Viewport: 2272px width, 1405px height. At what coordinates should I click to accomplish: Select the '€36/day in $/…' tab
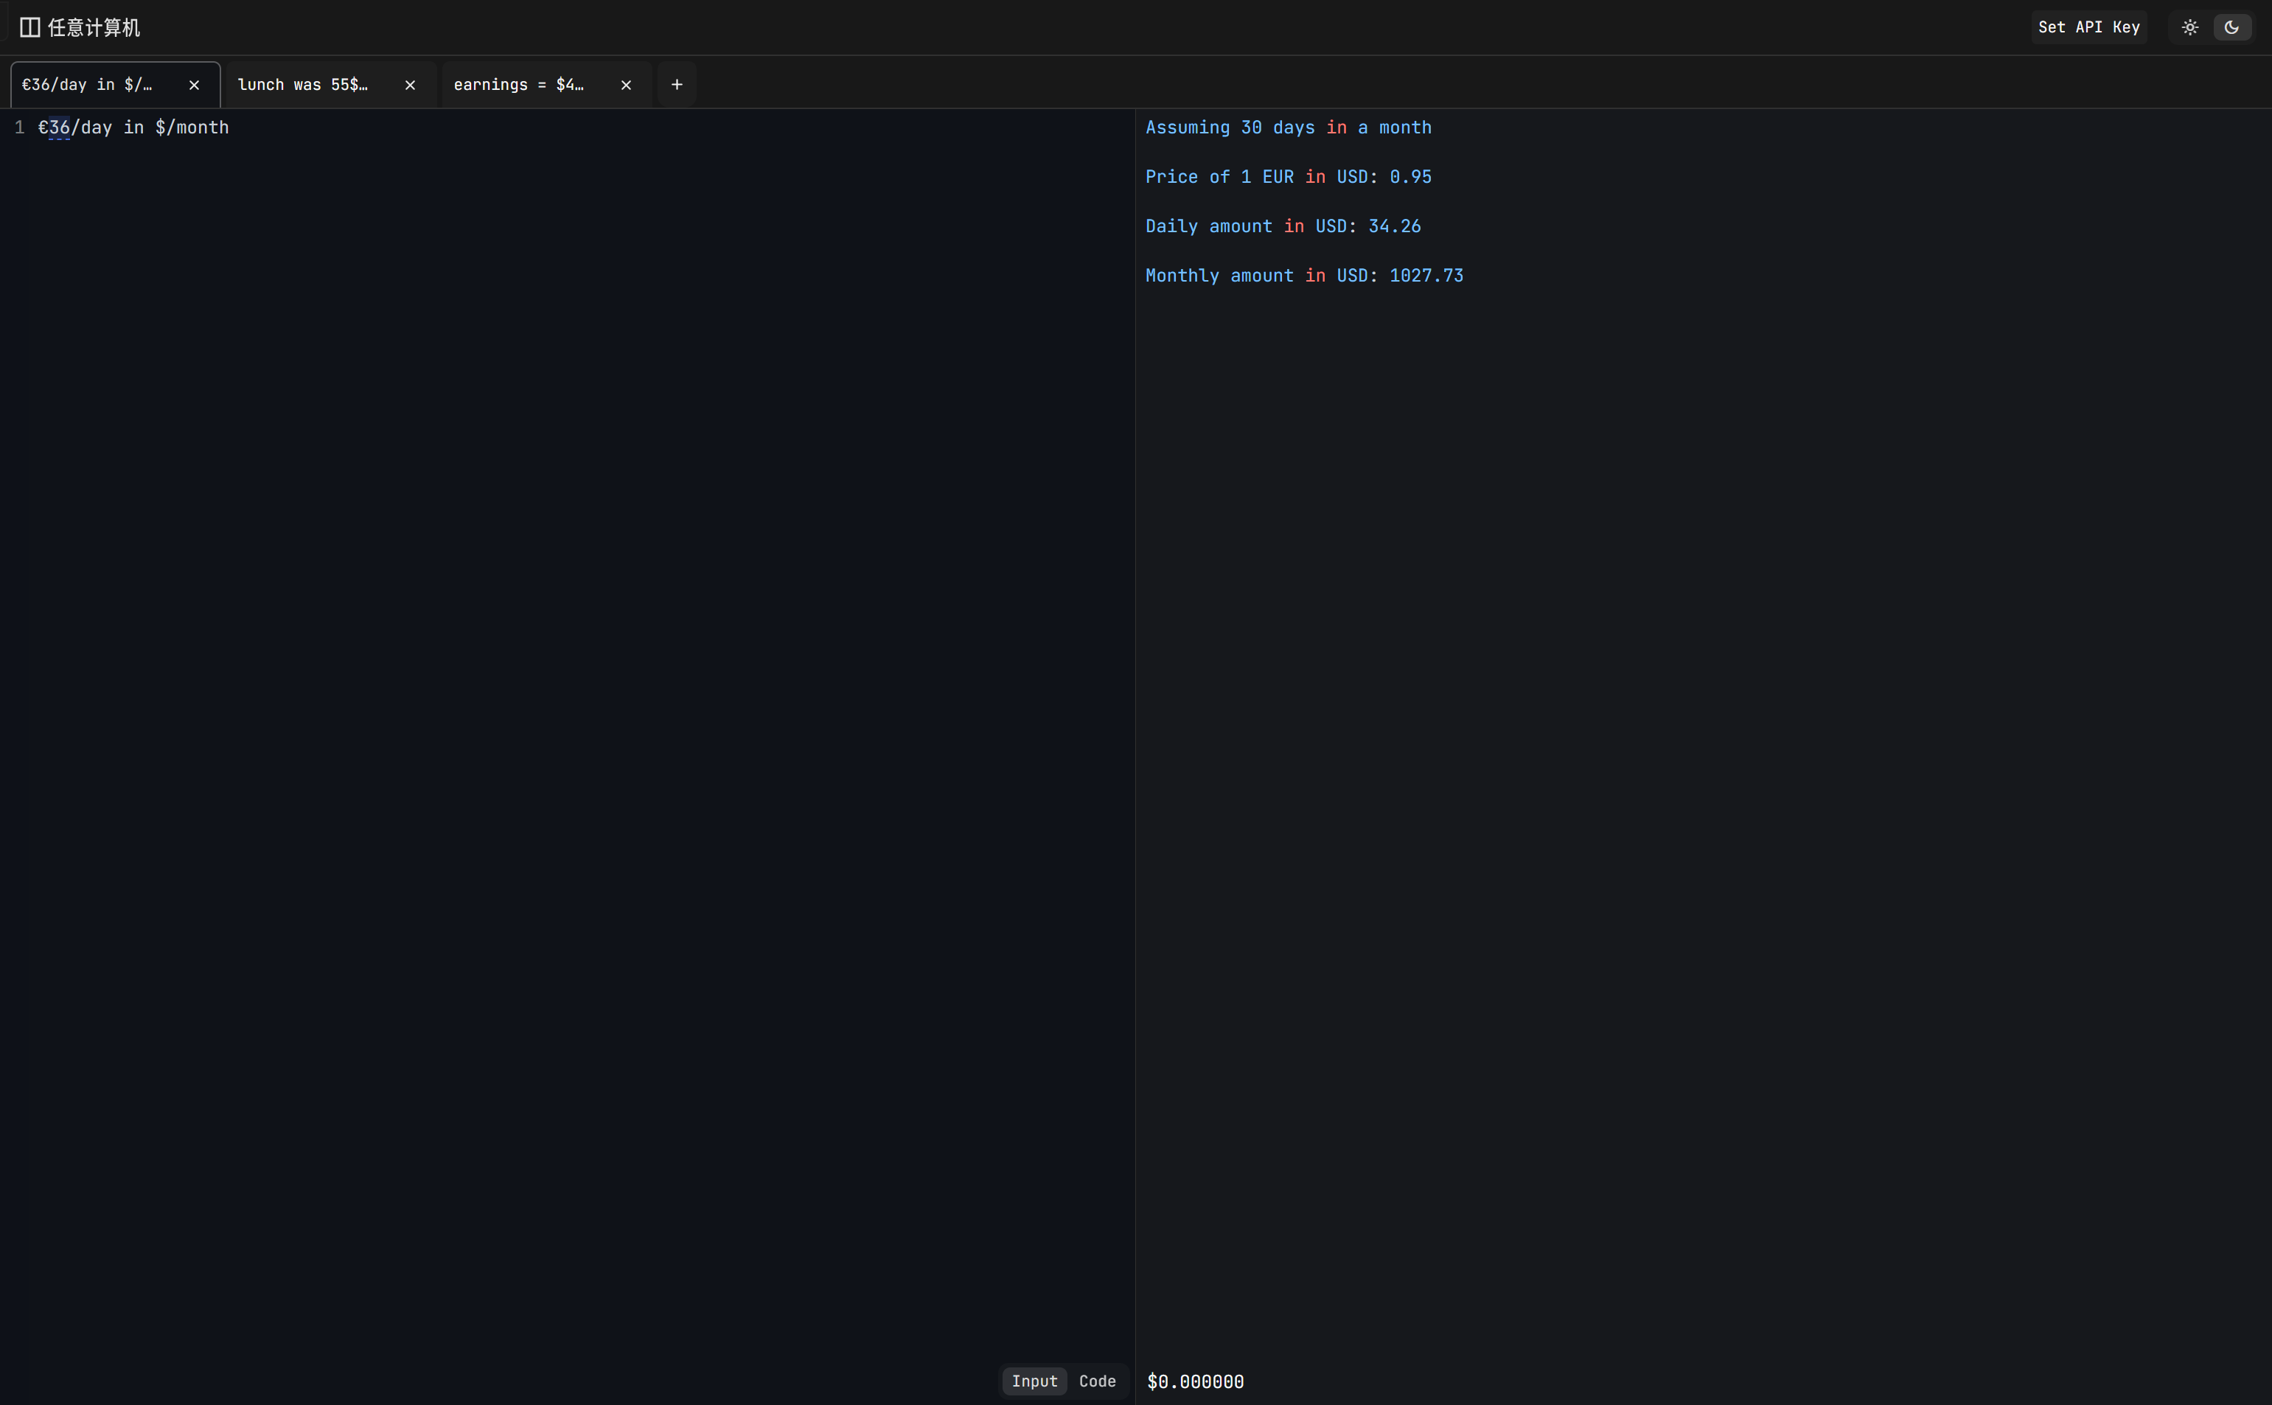[x=87, y=86]
